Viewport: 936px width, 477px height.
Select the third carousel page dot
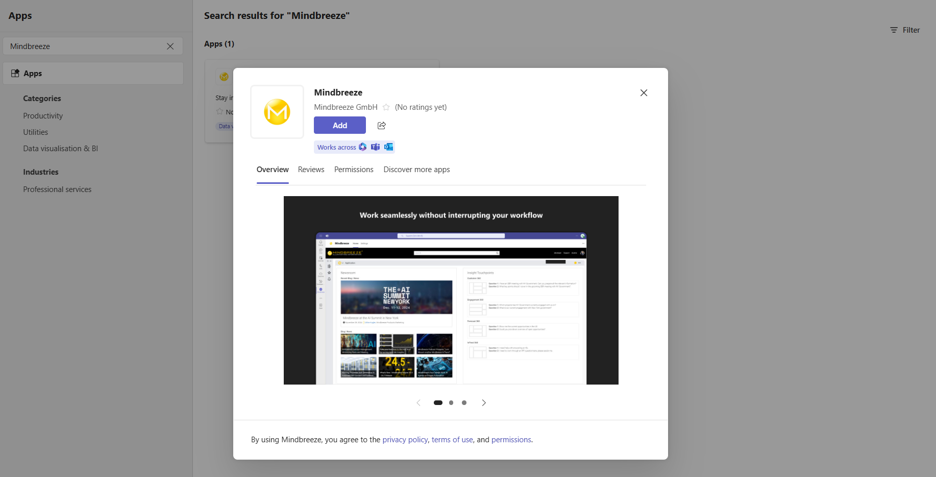464,403
